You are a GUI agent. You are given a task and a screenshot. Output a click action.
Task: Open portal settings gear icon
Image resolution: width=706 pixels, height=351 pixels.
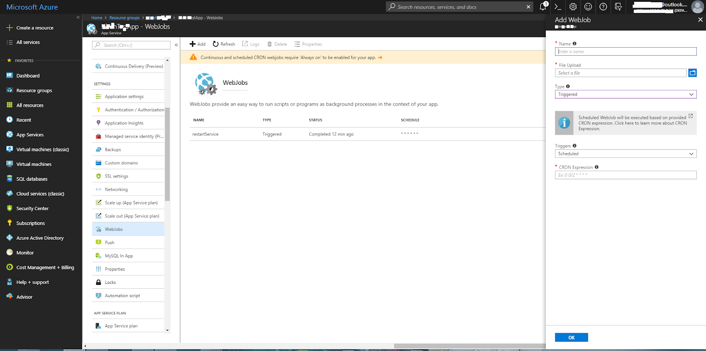[x=573, y=7]
